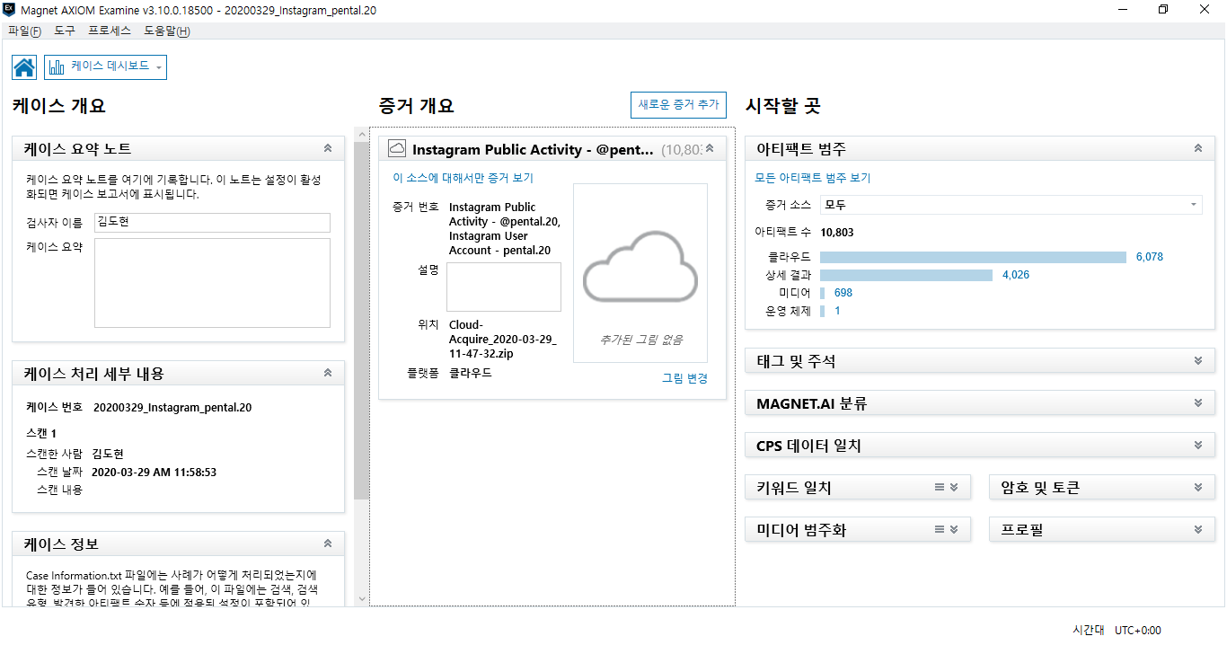Click the 케이스 요약 text area
1227x654 pixels.
pyautogui.click(x=212, y=283)
